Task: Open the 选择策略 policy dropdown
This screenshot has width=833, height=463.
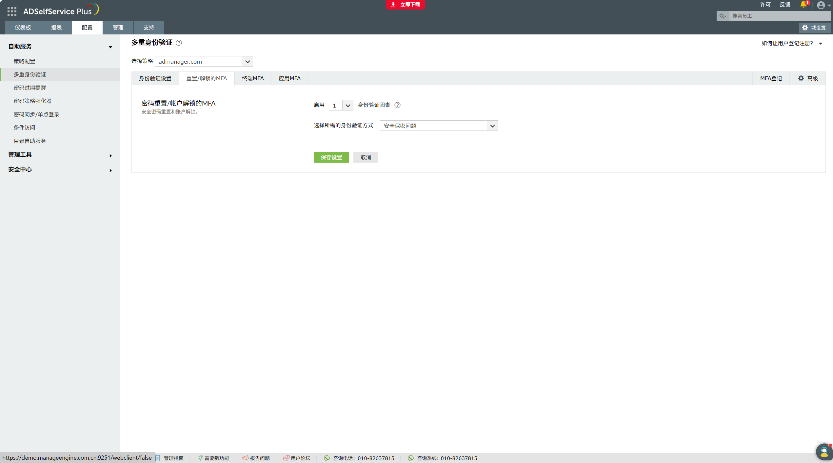Action: 247,62
